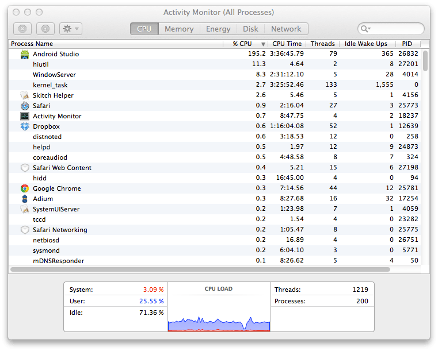The height and width of the screenshot is (351, 438).
Task: Sort by PID column
Action: (407, 44)
